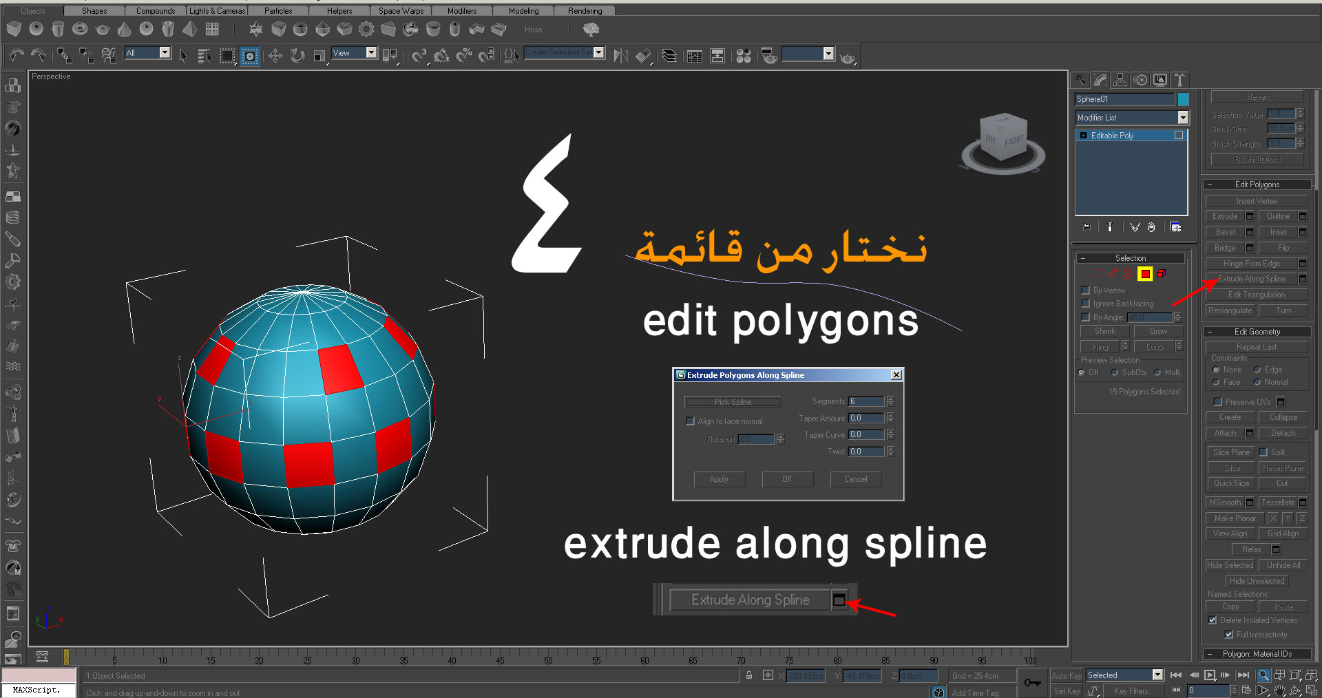This screenshot has width=1322, height=698.
Task: Click the Pick Spline button
Action: pyautogui.click(x=733, y=402)
